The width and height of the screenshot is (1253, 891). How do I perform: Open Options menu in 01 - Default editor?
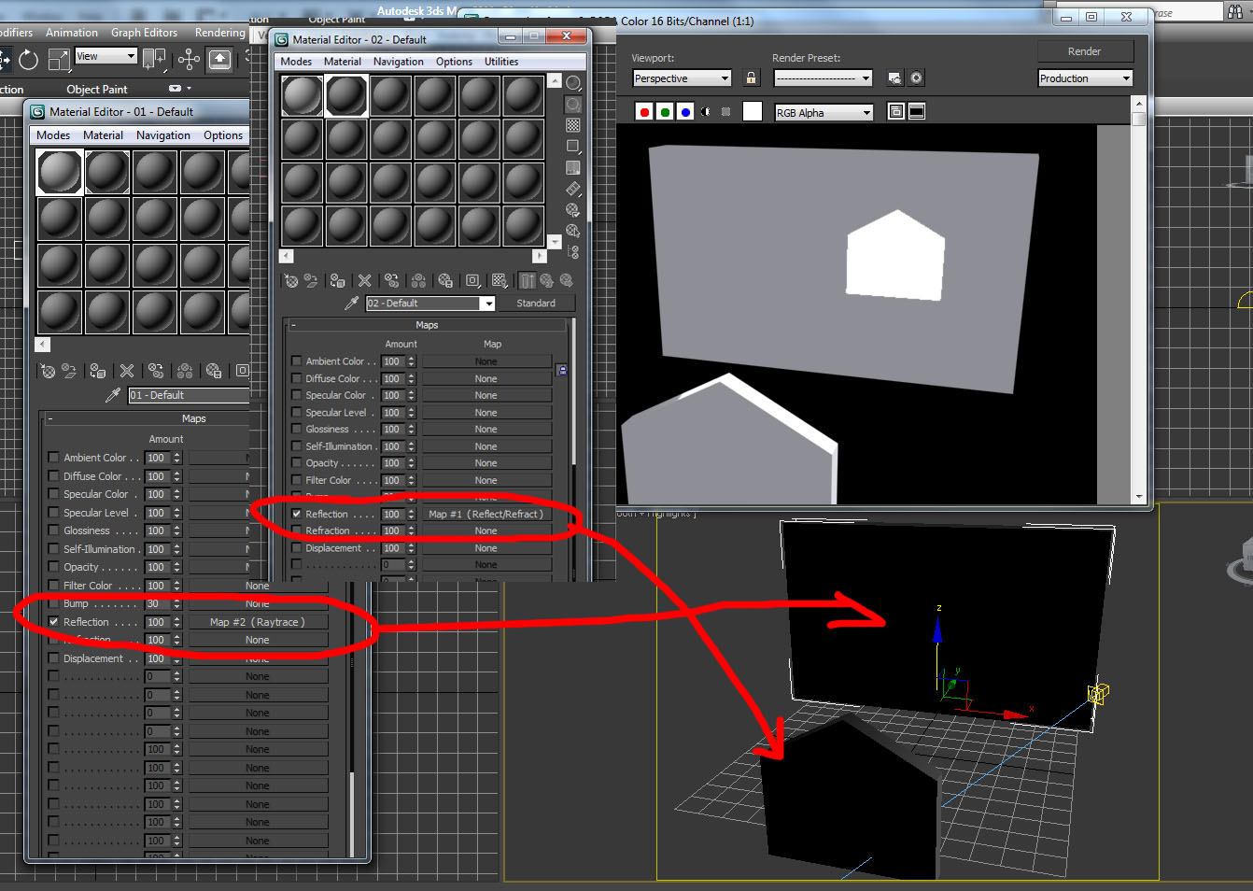coord(223,135)
